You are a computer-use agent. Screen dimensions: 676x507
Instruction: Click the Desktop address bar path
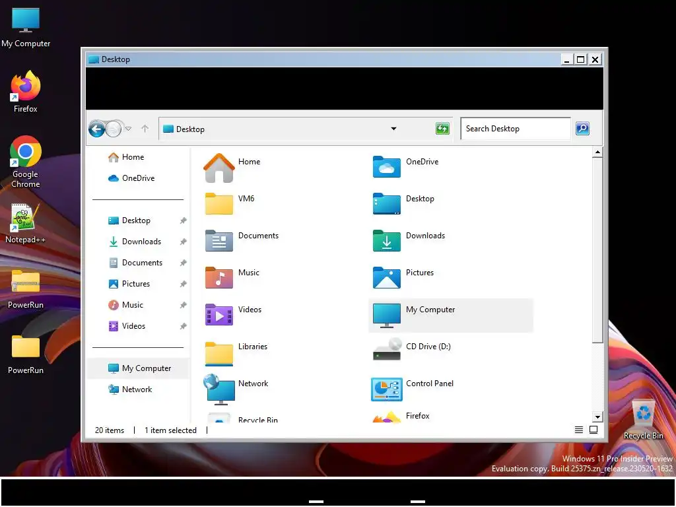[x=189, y=129]
